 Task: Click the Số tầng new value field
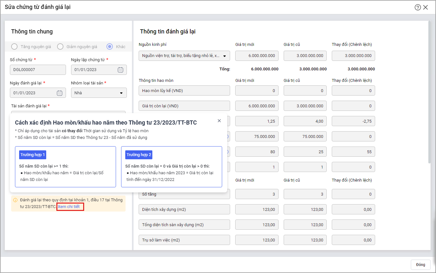(x=257, y=194)
